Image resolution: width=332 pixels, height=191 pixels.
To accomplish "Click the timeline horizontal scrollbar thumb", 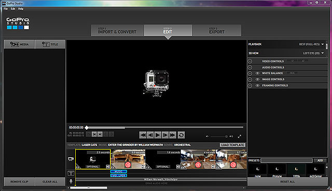I will (89, 187).
